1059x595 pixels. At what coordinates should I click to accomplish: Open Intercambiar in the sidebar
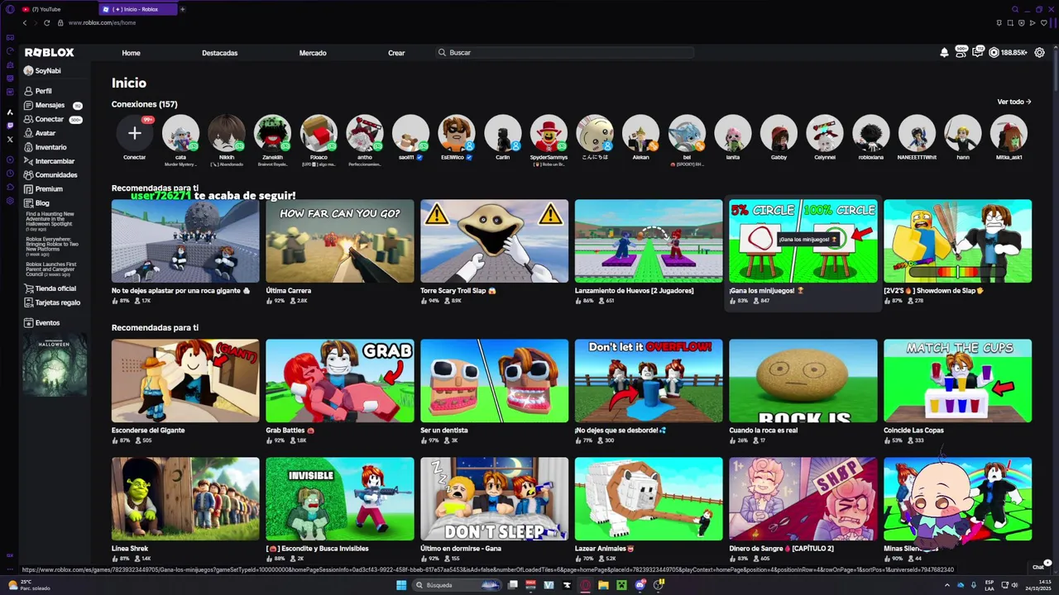point(49,161)
